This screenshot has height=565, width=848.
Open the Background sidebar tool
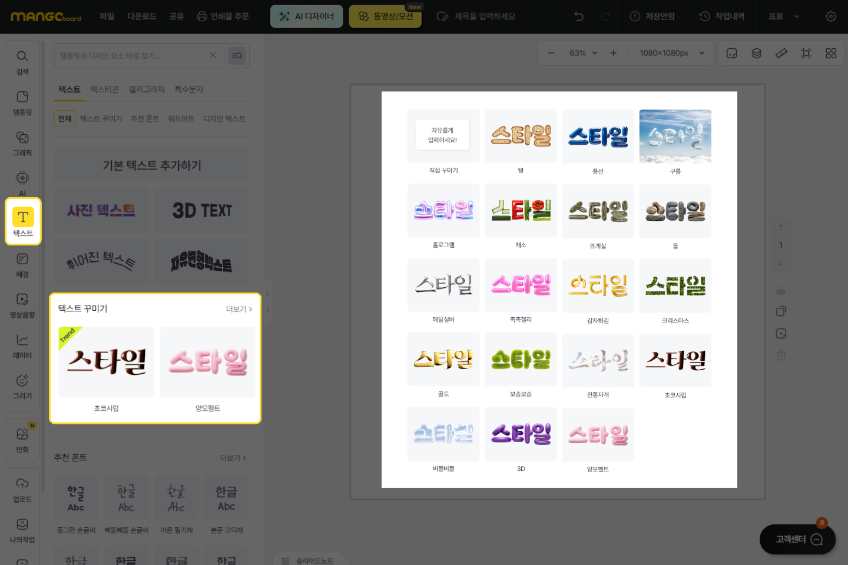pyautogui.click(x=22, y=265)
